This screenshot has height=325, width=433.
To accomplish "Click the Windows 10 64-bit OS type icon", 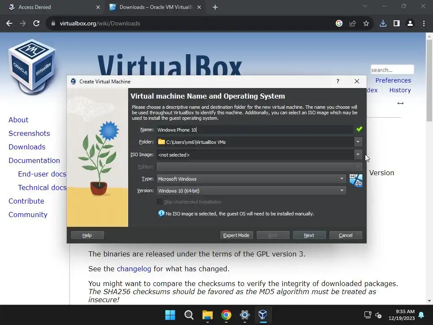I will pyautogui.click(x=356, y=180).
